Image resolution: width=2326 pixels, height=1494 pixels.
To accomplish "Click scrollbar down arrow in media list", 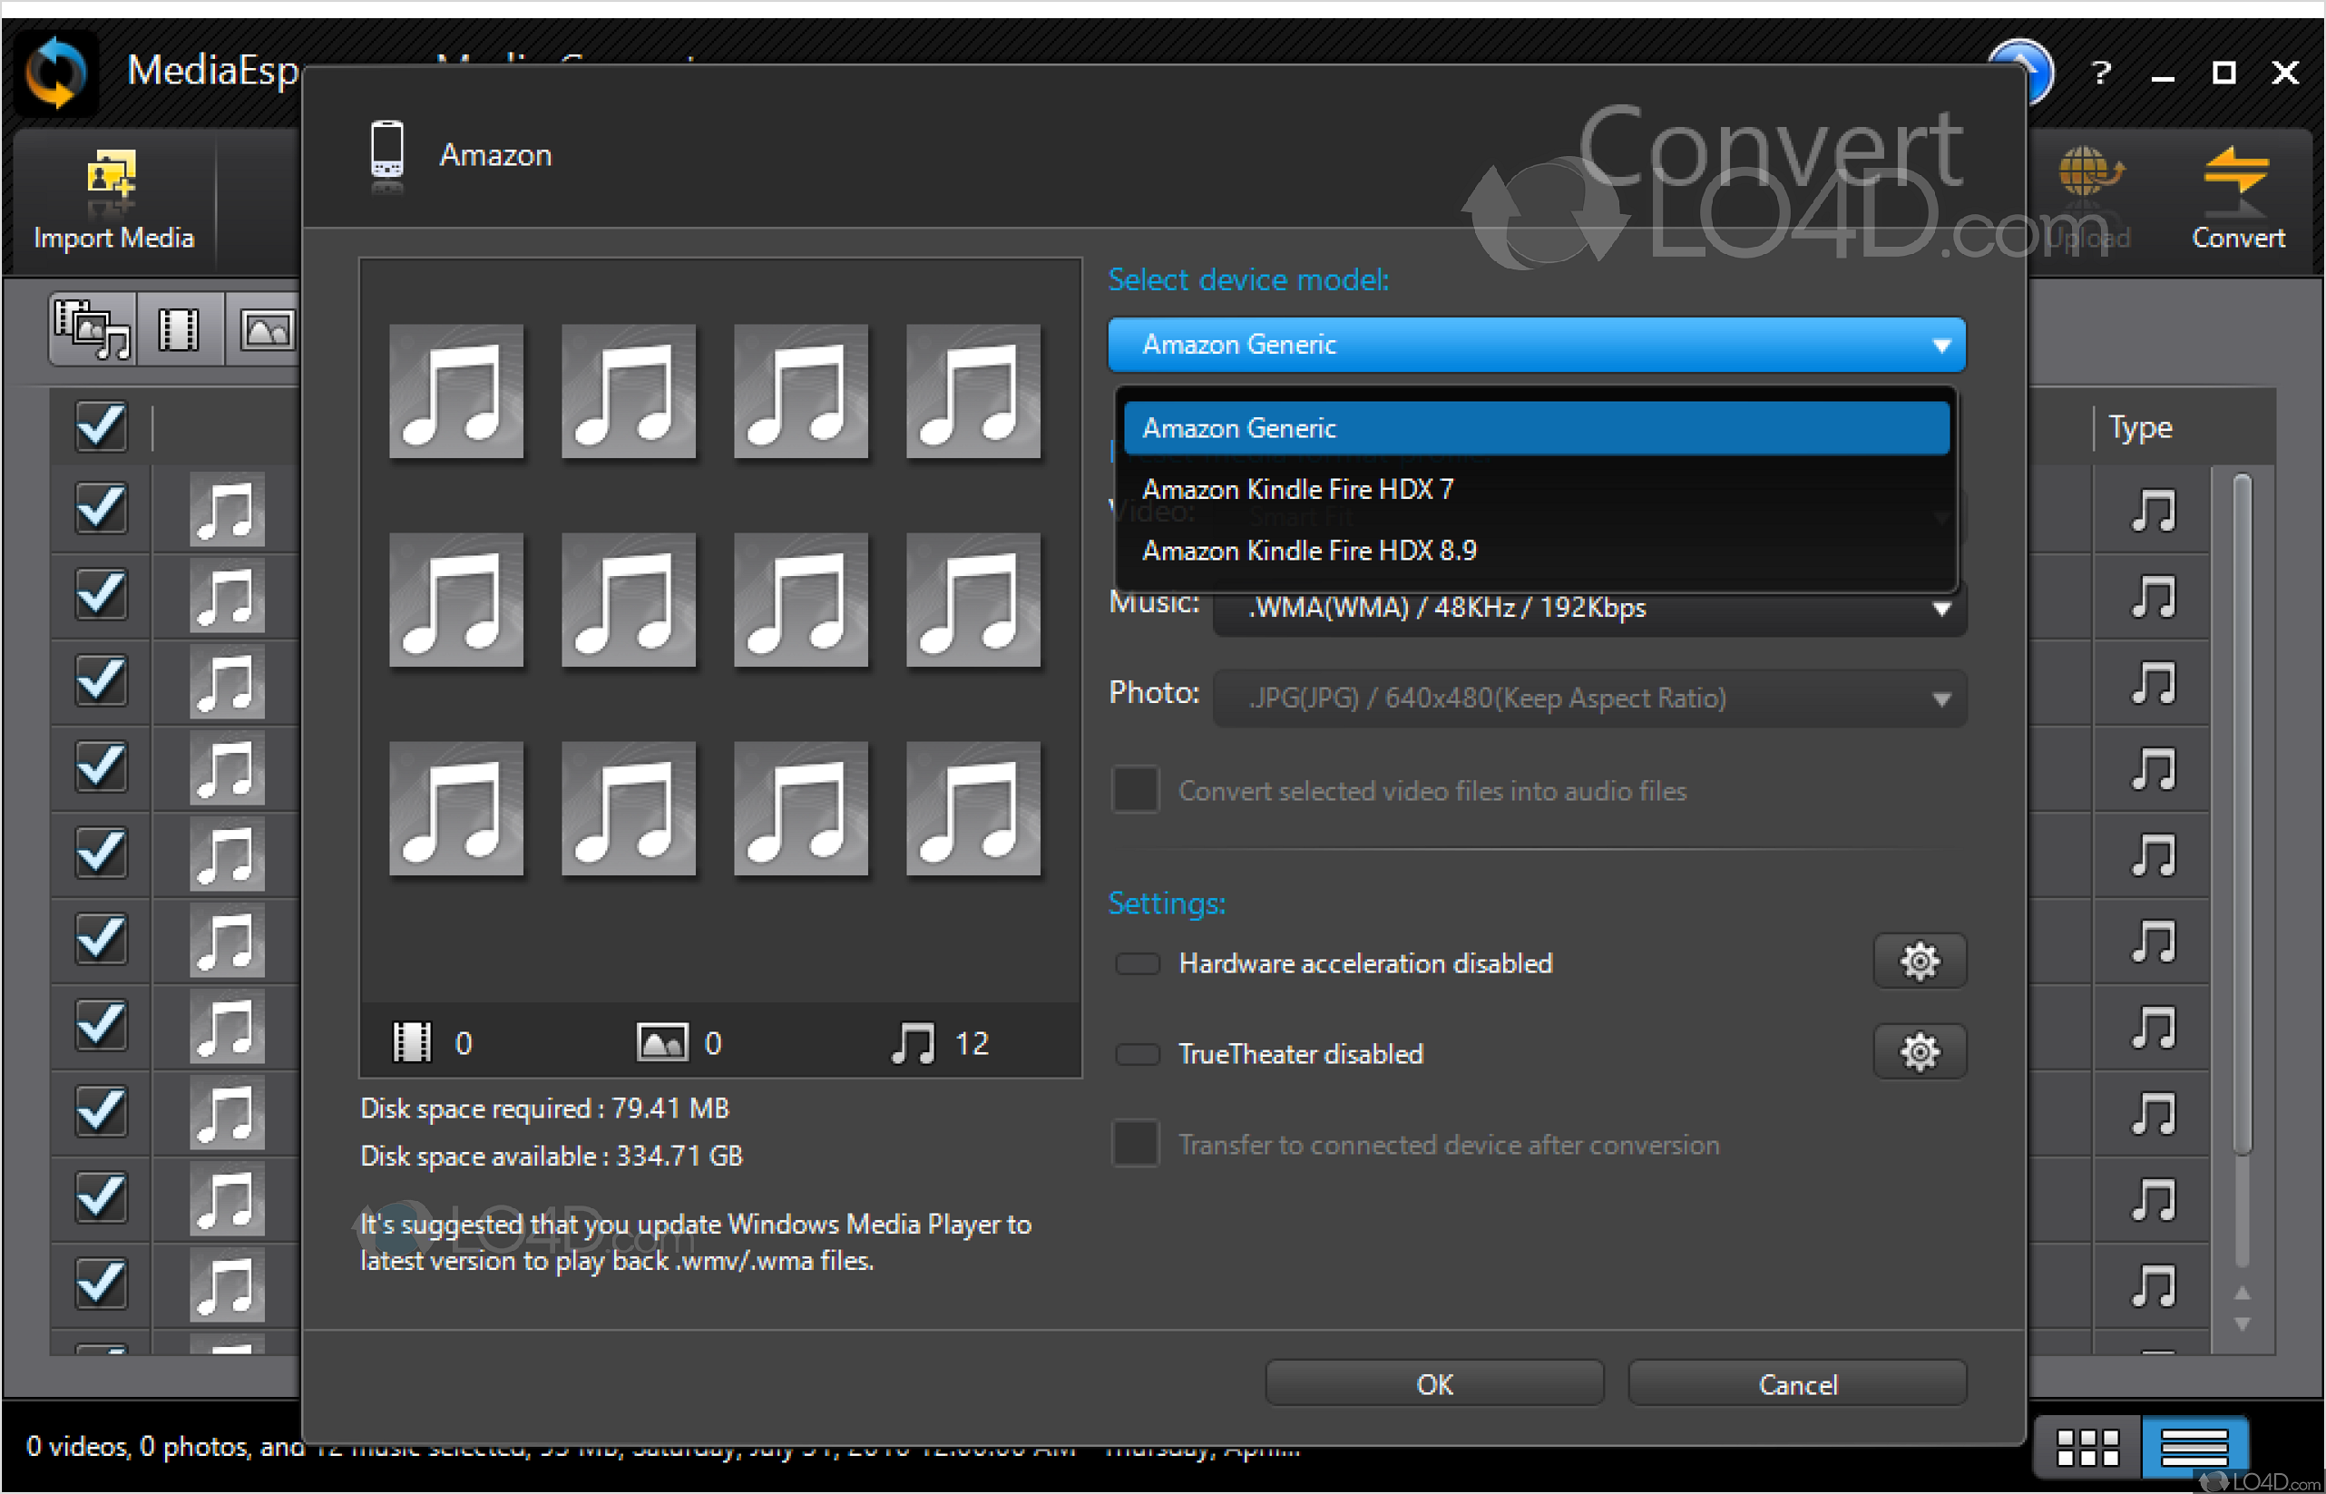I will [2242, 1324].
